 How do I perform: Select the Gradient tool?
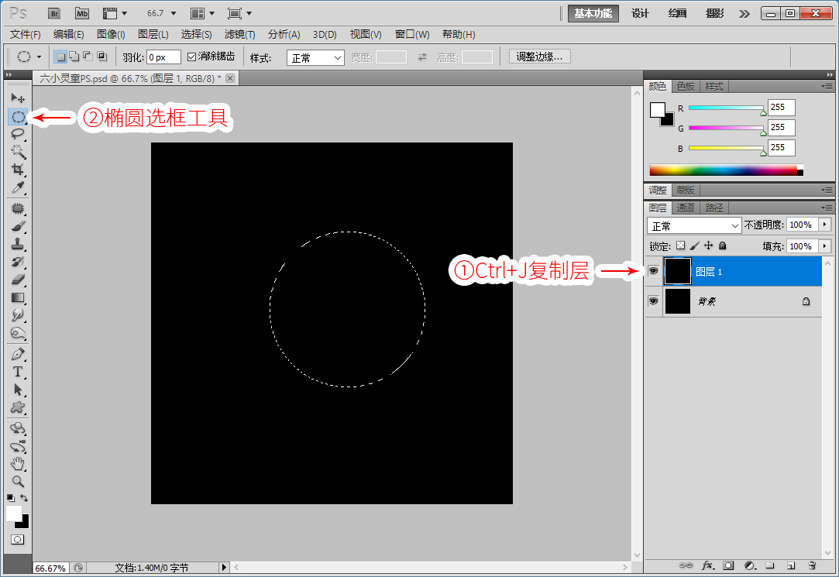(18, 298)
